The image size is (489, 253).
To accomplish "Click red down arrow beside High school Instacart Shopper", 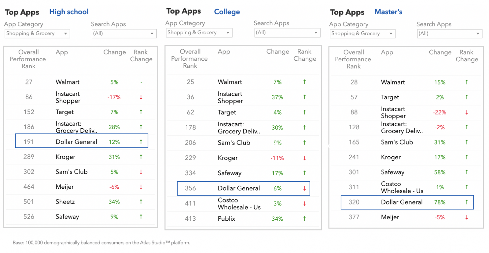I will coord(141,97).
